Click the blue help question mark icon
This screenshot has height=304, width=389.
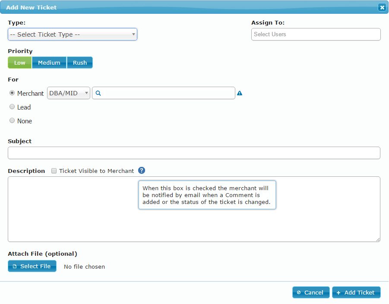click(141, 171)
